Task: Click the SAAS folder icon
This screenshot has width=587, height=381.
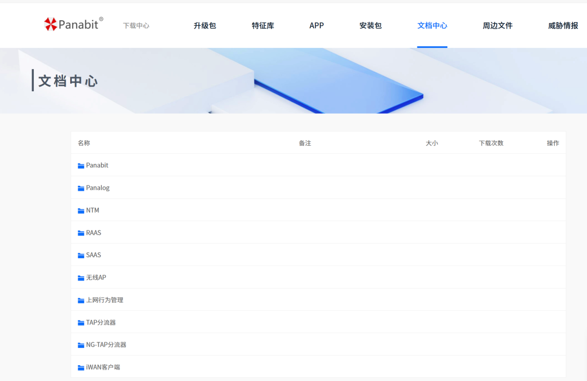Action: [x=80, y=255]
